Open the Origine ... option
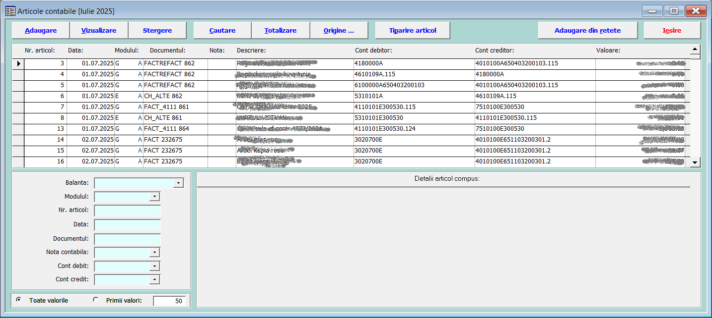712x318 pixels. 339,30
